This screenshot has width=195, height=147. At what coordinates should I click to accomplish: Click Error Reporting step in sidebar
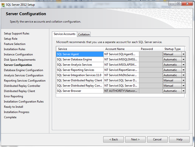point(14,96)
